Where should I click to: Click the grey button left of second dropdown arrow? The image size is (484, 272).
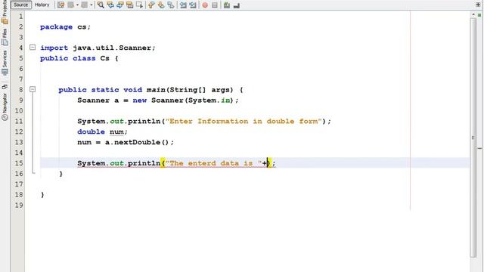tap(84, 5)
